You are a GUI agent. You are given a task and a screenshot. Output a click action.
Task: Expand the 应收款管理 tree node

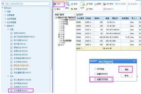pyautogui.click(x=5, y=19)
